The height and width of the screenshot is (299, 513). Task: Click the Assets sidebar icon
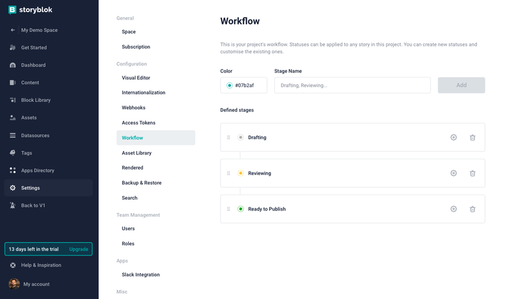pyautogui.click(x=13, y=118)
